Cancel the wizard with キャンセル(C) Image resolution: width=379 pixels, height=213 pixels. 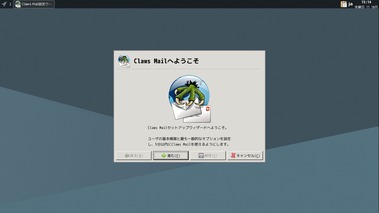coord(245,156)
